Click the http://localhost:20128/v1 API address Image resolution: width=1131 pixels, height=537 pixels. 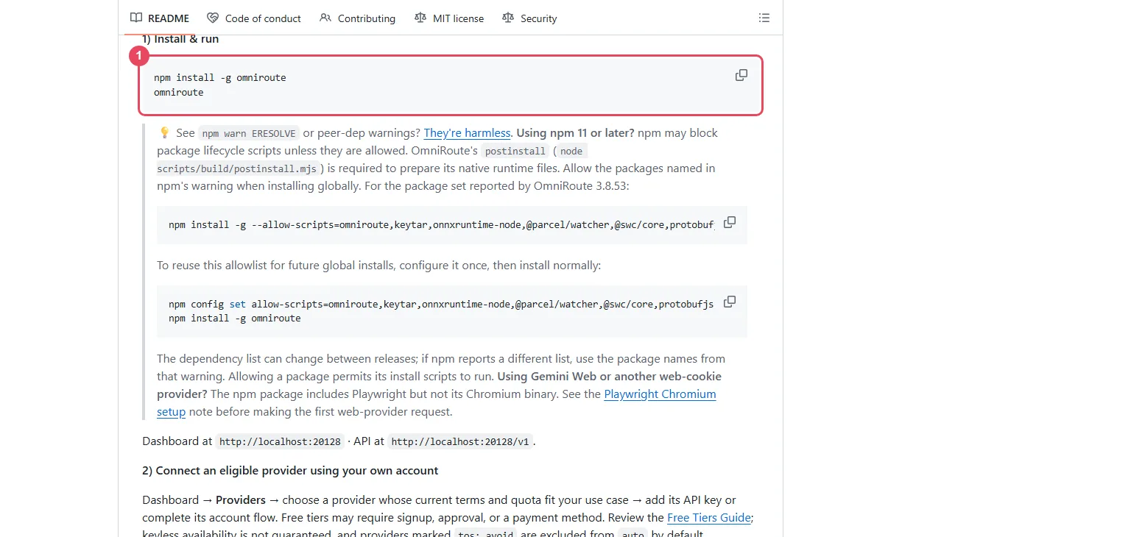pos(460,442)
